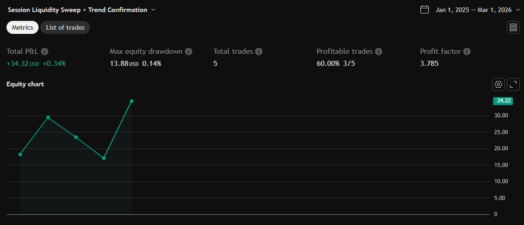Screen dimensions: 524x225
Task: Switch to the Metrics tab
Action: pyautogui.click(x=22, y=27)
